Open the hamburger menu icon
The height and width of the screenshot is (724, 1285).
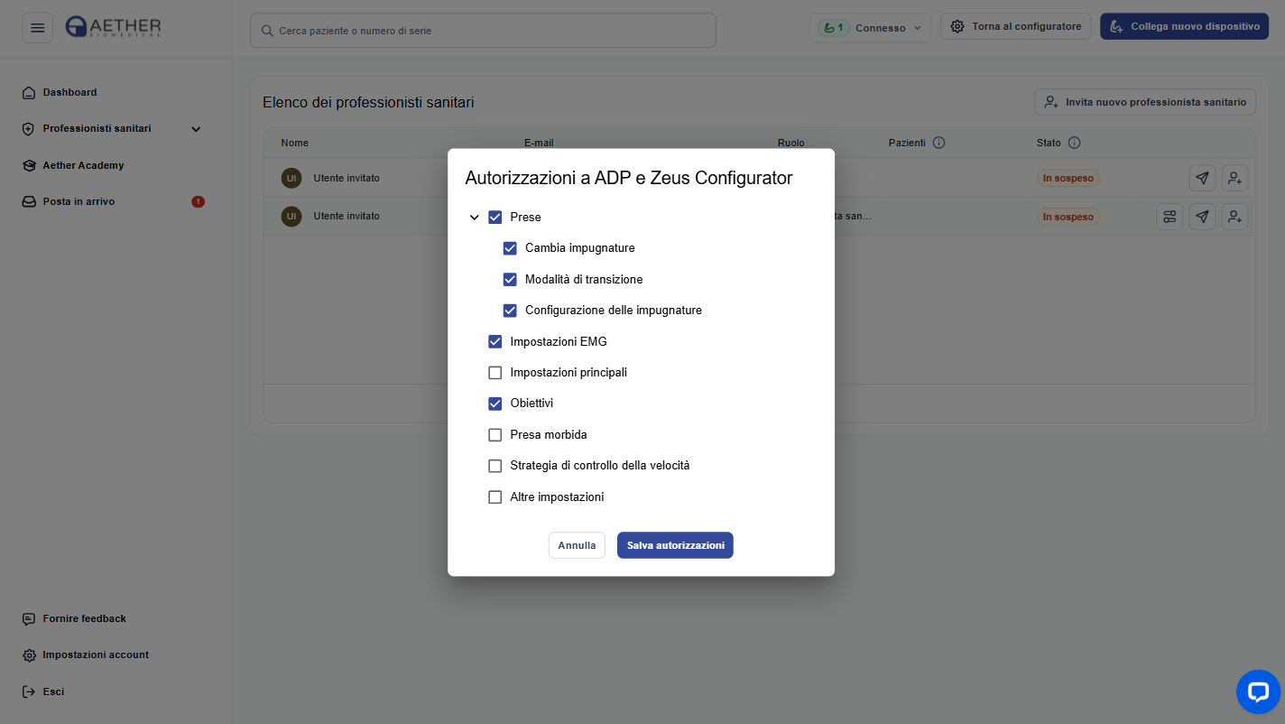pos(37,28)
